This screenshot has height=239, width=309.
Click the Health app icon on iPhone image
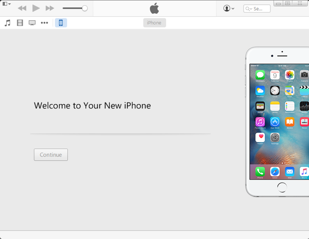pyautogui.click(x=260, y=137)
